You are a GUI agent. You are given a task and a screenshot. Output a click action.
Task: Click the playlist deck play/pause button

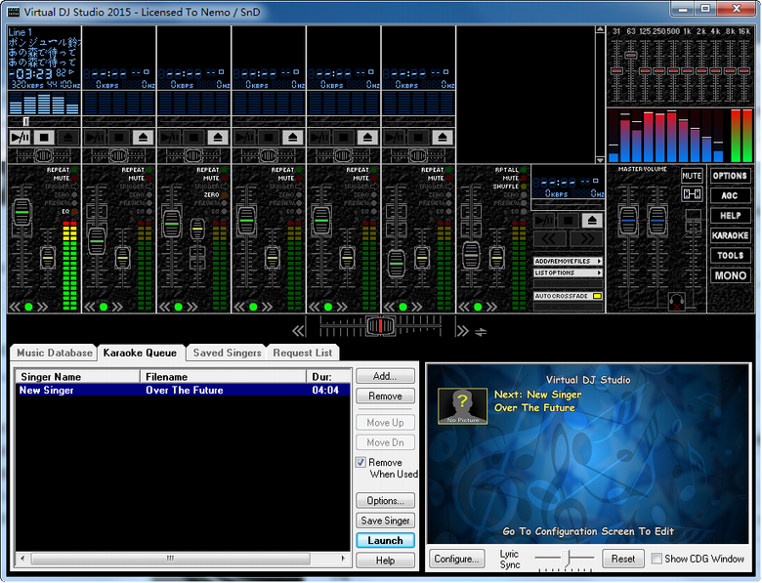544,221
